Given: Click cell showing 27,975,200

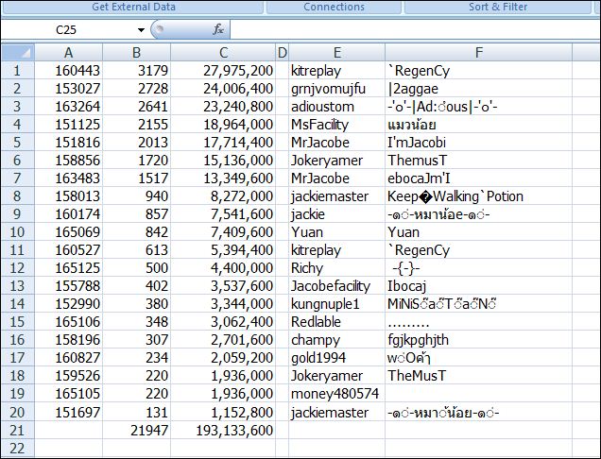Looking at the screenshot, I should pyautogui.click(x=223, y=71).
